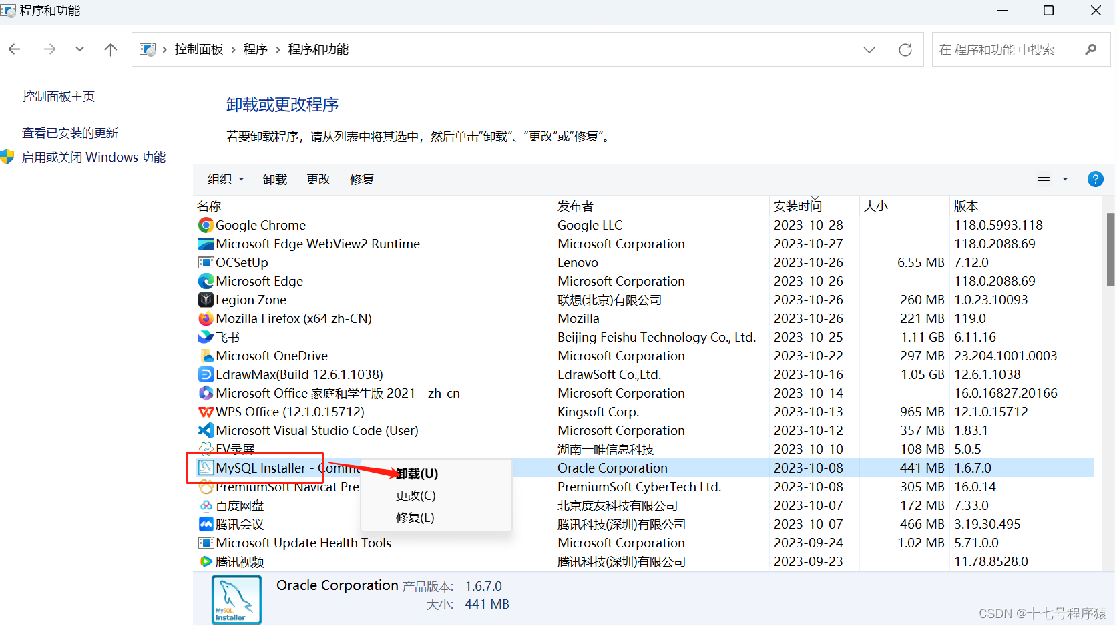Click 控制面板 in the breadcrumb path
This screenshot has height=626, width=1117.
click(x=198, y=49)
